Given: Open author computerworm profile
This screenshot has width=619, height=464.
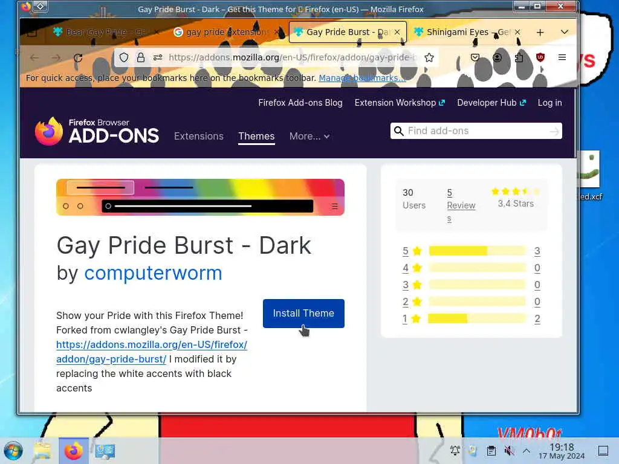Looking at the screenshot, I should [153, 273].
